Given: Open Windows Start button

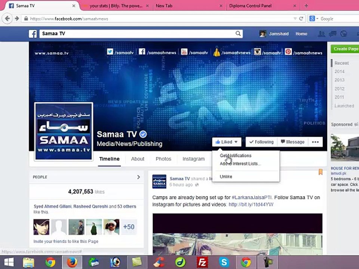Looking at the screenshot, I should [x=9, y=262].
